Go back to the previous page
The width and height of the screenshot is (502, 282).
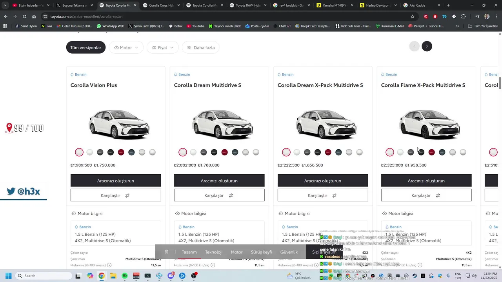[x=5, y=16]
